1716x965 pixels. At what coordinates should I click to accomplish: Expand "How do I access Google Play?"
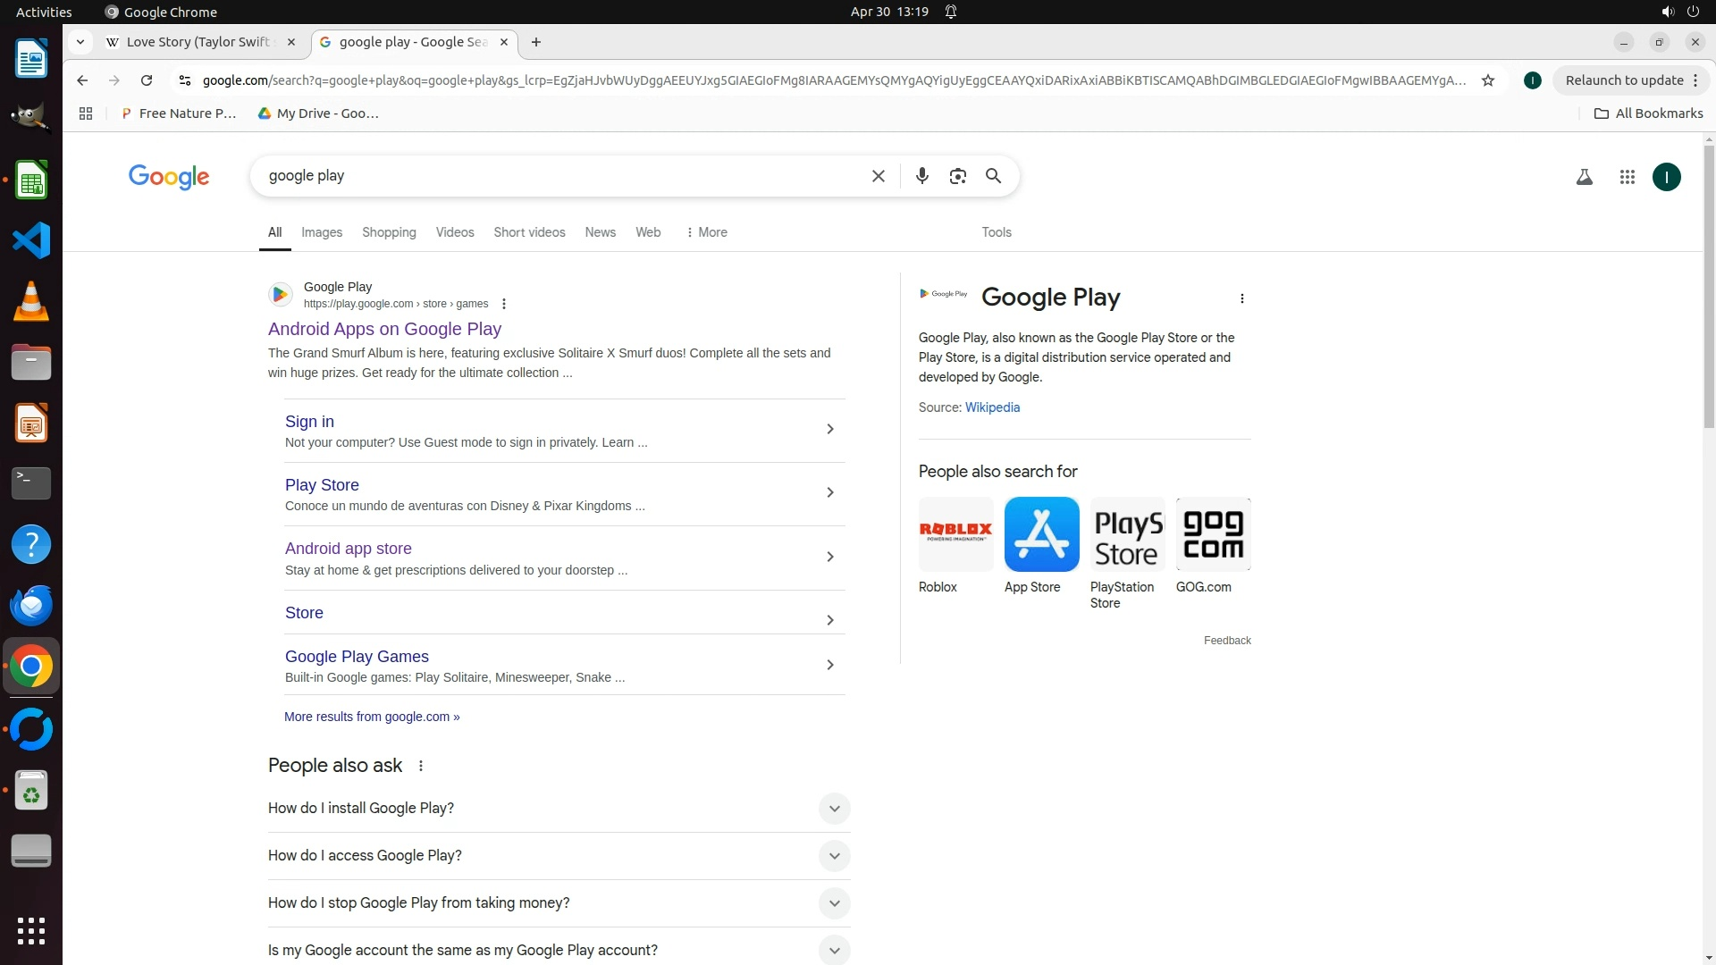833,856
